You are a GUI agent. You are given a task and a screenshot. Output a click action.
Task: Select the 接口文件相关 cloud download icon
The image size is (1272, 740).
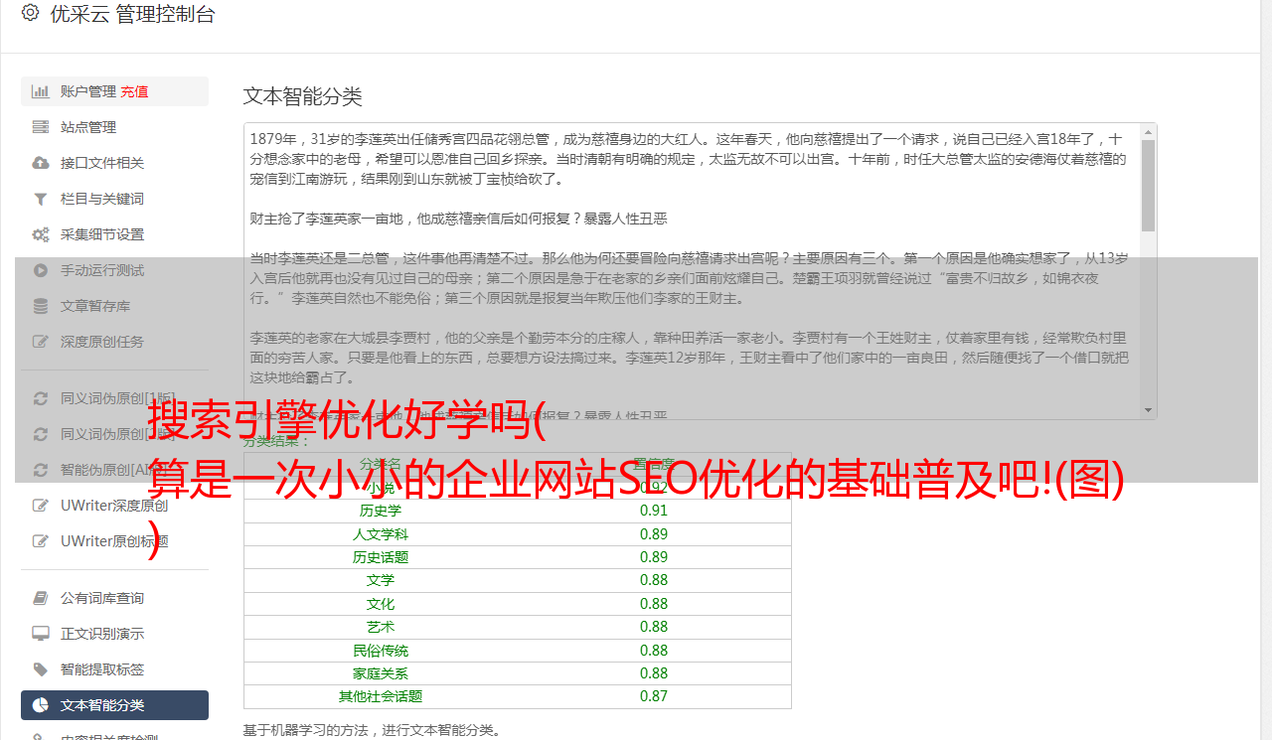click(x=40, y=163)
